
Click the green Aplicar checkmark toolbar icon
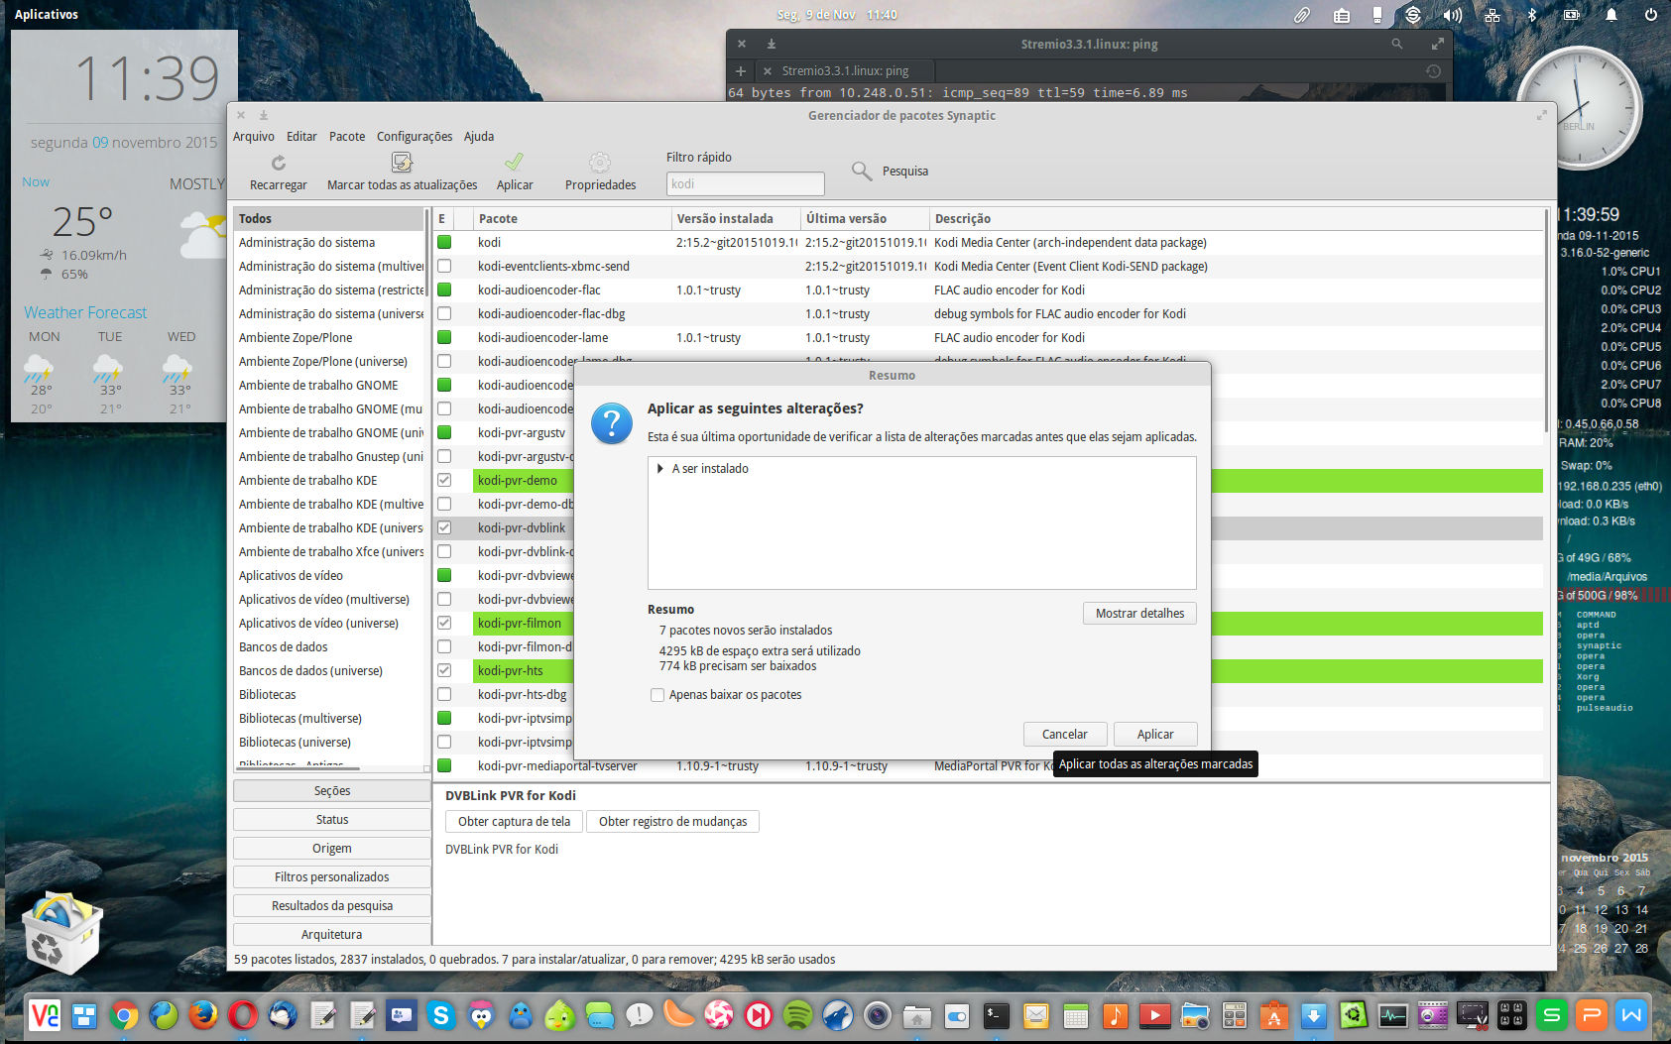(514, 163)
